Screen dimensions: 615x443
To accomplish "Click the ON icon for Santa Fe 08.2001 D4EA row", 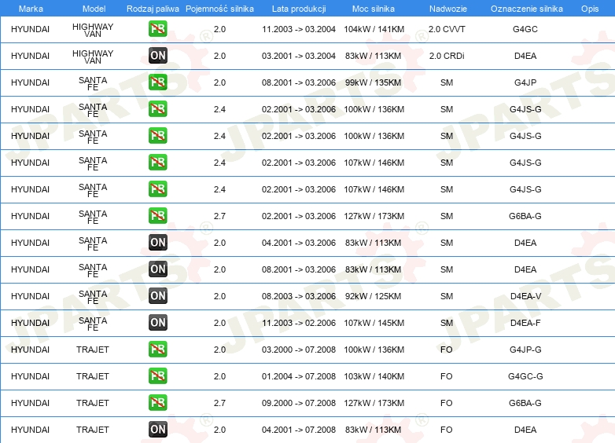I will tap(157, 269).
